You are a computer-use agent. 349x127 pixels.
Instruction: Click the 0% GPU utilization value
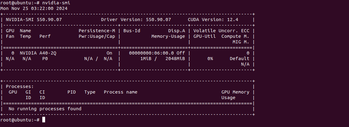[210, 59]
